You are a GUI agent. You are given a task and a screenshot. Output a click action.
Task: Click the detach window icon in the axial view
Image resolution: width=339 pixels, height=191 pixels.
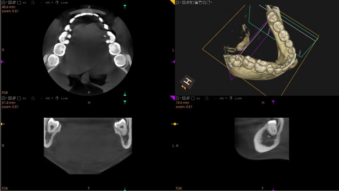(14, 2)
